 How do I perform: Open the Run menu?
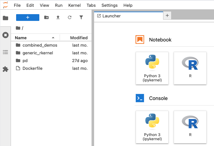[x=59, y=5]
